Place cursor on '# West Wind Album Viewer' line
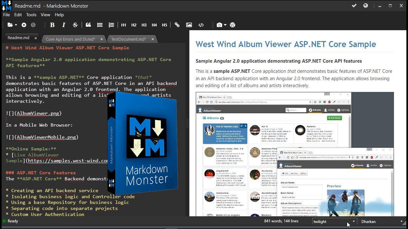Viewport: 408px width, 229px height. [67, 48]
